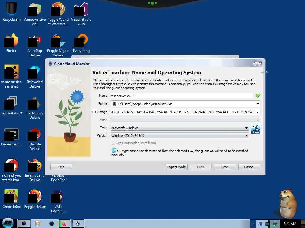Screen dimensions: 305x228
Task: Open the Version dropdown Windows 2012
Action: pos(180,135)
